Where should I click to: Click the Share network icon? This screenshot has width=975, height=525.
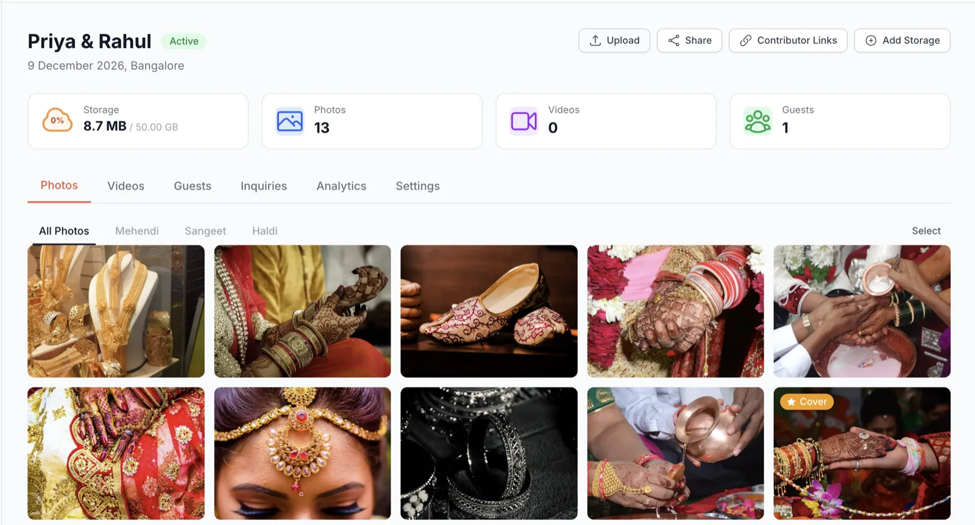pos(673,40)
